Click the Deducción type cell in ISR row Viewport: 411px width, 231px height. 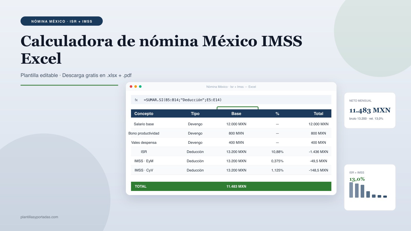(195, 152)
